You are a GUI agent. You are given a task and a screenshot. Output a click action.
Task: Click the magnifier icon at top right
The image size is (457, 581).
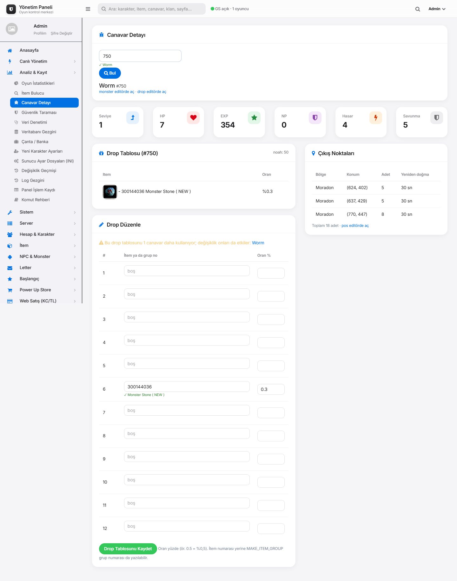tap(418, 9)
